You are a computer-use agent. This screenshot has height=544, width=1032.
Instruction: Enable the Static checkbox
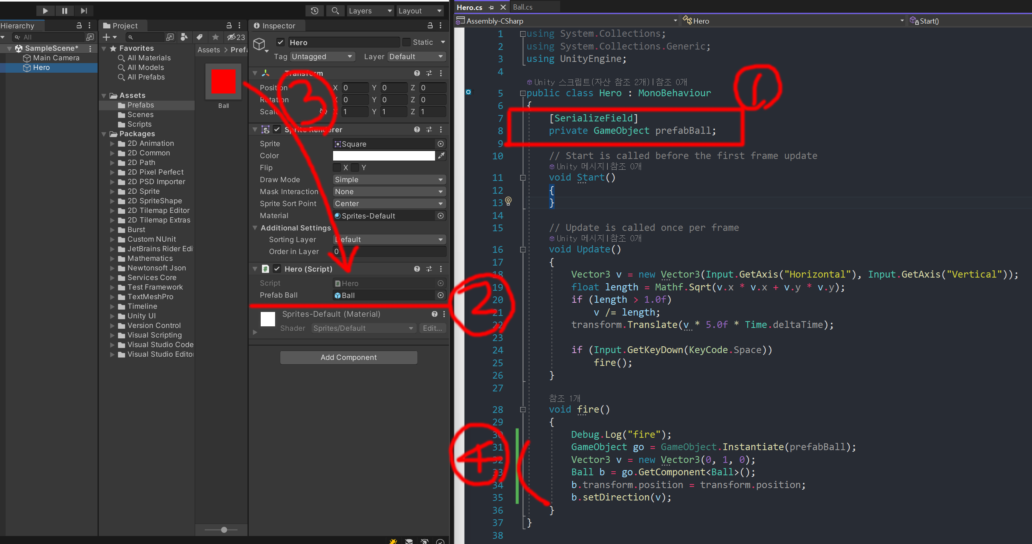[407, 42]
